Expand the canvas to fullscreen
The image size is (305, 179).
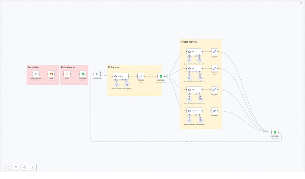click(301, 3)
